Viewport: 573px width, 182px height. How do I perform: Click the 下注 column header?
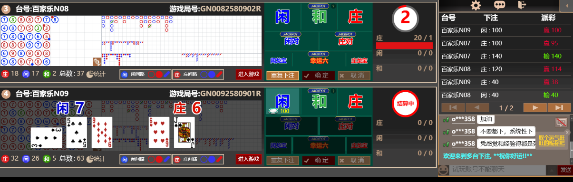(491, 18)
